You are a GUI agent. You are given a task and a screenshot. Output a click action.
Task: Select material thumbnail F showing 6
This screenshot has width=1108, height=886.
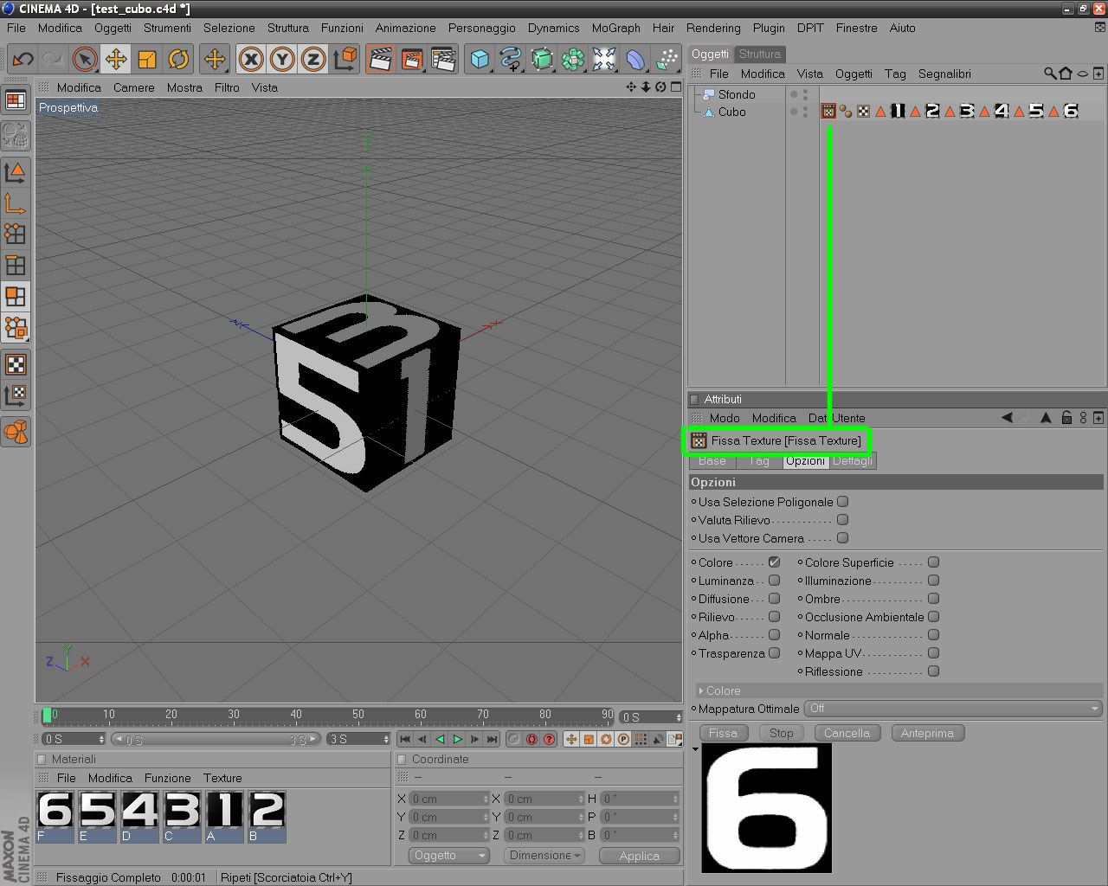click(x=55, y=816)
